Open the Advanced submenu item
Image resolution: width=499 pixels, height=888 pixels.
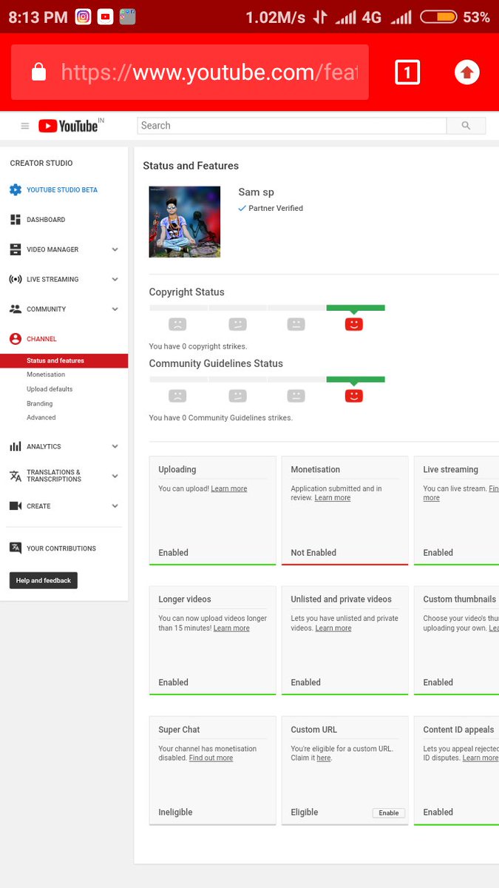(41, 418)
